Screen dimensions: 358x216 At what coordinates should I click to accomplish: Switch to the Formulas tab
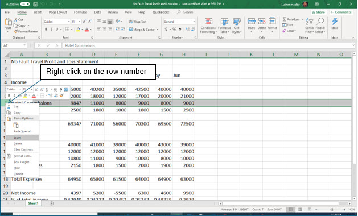coord(80,12)
